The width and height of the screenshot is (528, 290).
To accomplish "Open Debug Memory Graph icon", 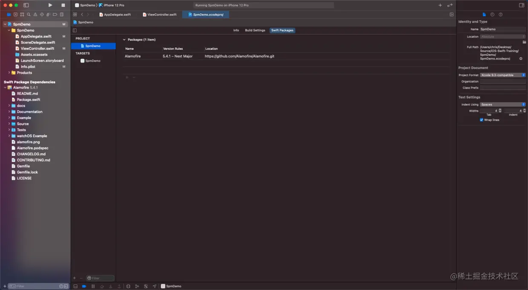I will [137, 286].
